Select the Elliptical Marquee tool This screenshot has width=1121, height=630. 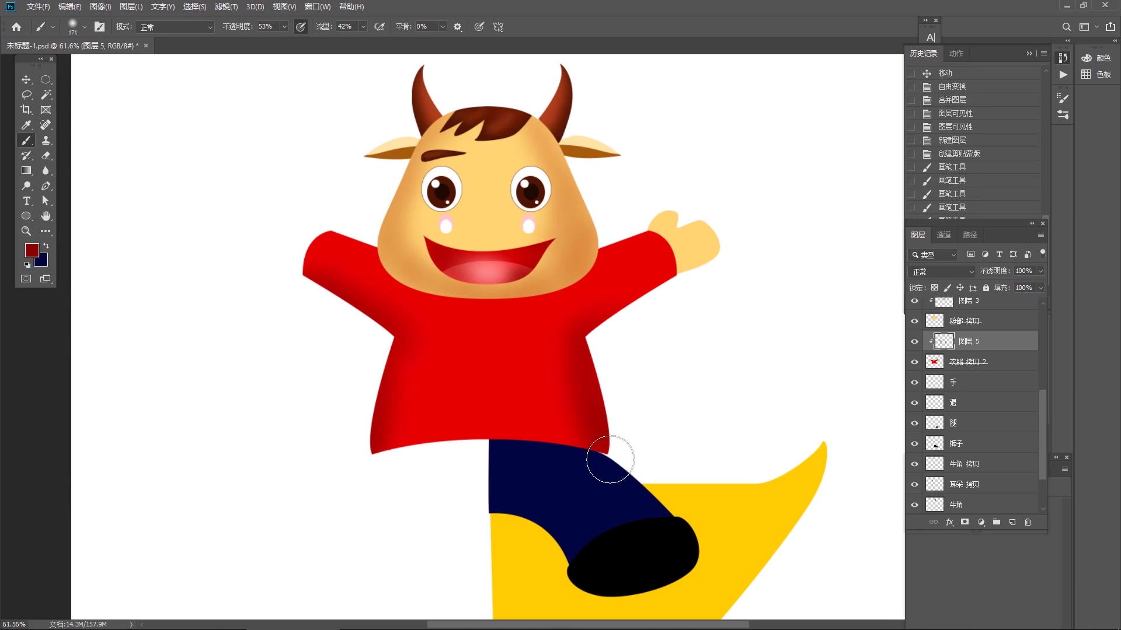pos(46,79)
